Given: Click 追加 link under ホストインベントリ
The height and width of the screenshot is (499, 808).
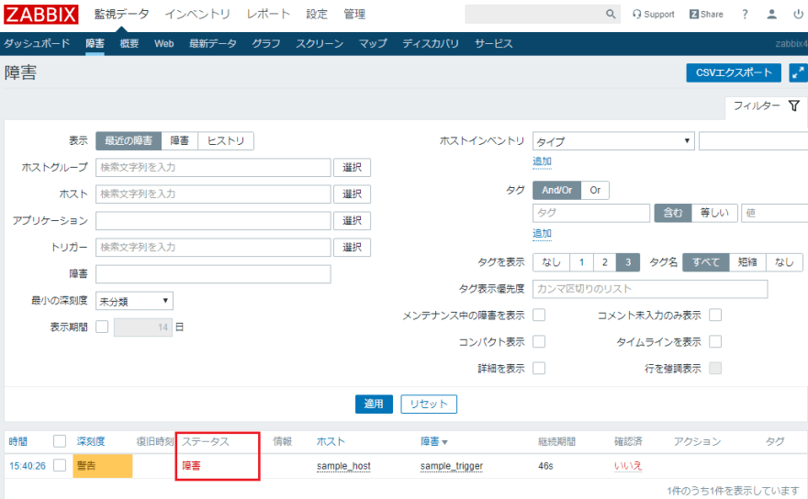Looking at the screenshot, I should tap(542, 161).
